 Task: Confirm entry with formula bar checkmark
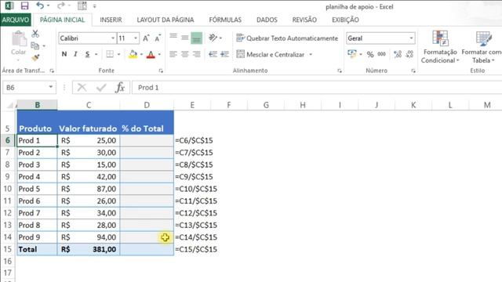pyautogui.click(x=101, y=87)
